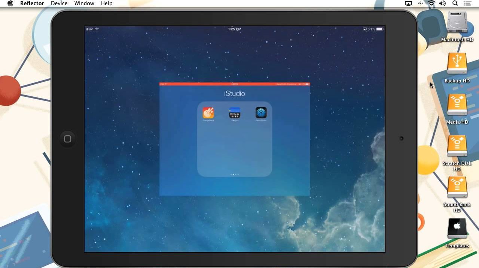This screenshot has width=479, height=268.
Task: Click the AirPlay menu bar icon
Action: click(408, 3)
